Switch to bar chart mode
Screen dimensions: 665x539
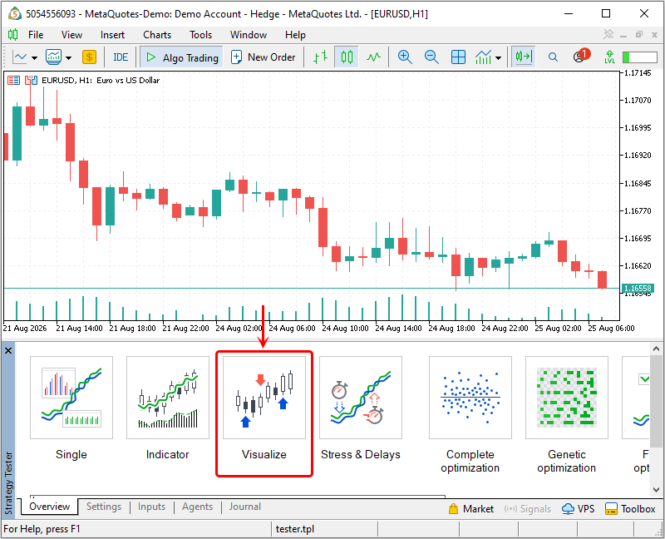320,57
